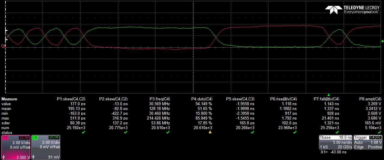Click the Teledyne LeCroy logo
Screen dimensions: 384x160
[x=353, y=10]
